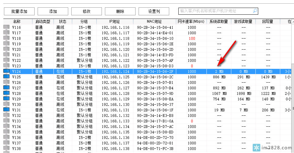This screenshot has width=294, height=153.
Task: Click the 修改 button
Action: (x=87, y=11)
